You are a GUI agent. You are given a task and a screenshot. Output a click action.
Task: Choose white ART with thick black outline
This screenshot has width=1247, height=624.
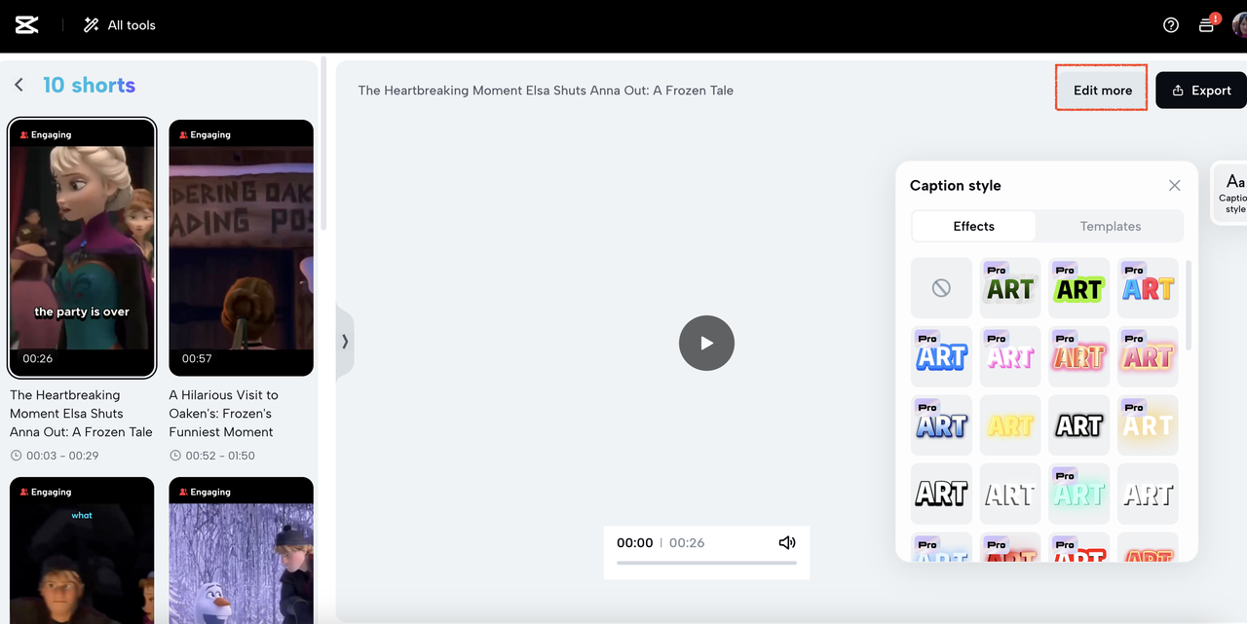(x=1079, y=424)
